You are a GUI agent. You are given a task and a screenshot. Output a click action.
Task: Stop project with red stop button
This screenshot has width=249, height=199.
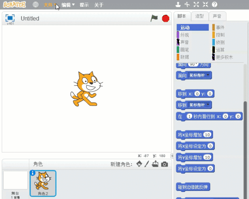[x=166, y=18]
